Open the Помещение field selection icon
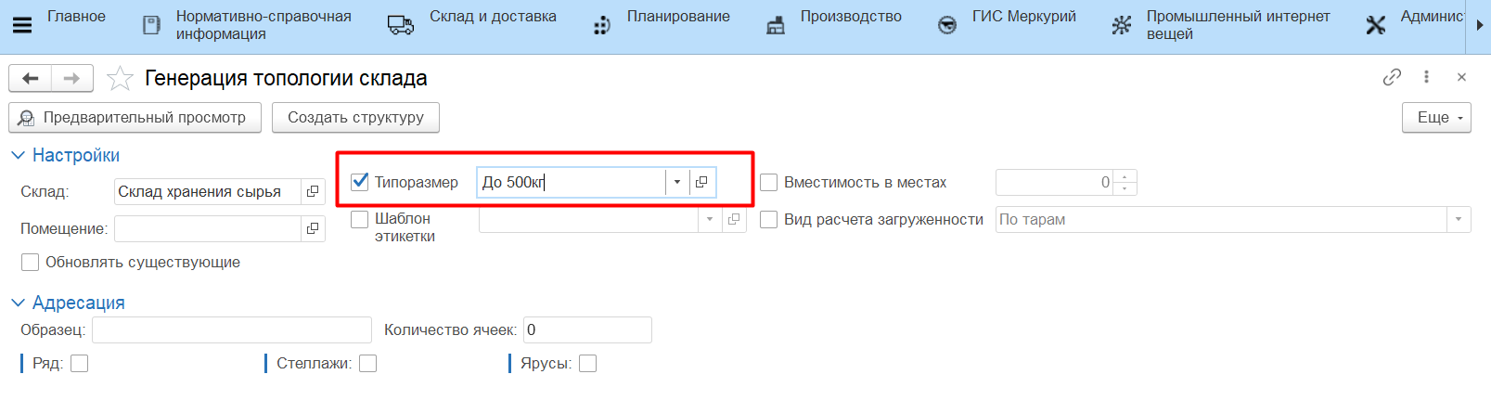1491x413 pixels. coord(313,228)
